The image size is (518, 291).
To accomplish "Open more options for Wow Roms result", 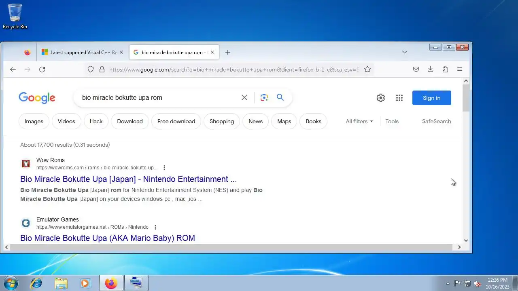I will (164, 168).
